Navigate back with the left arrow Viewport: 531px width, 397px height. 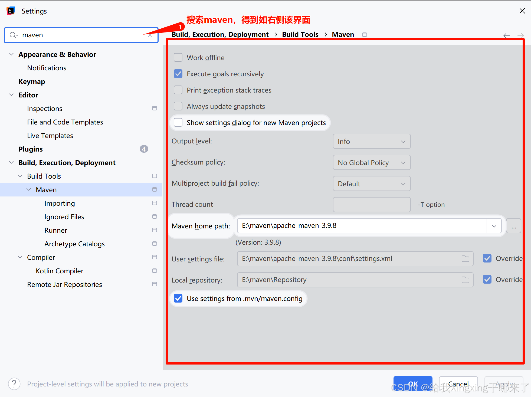pyautogui.click(x=506, y=35)
